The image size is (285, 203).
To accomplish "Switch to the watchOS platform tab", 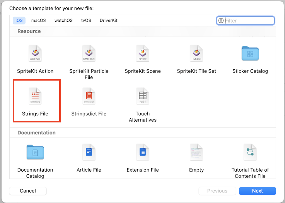I will (x=63, y=21).
